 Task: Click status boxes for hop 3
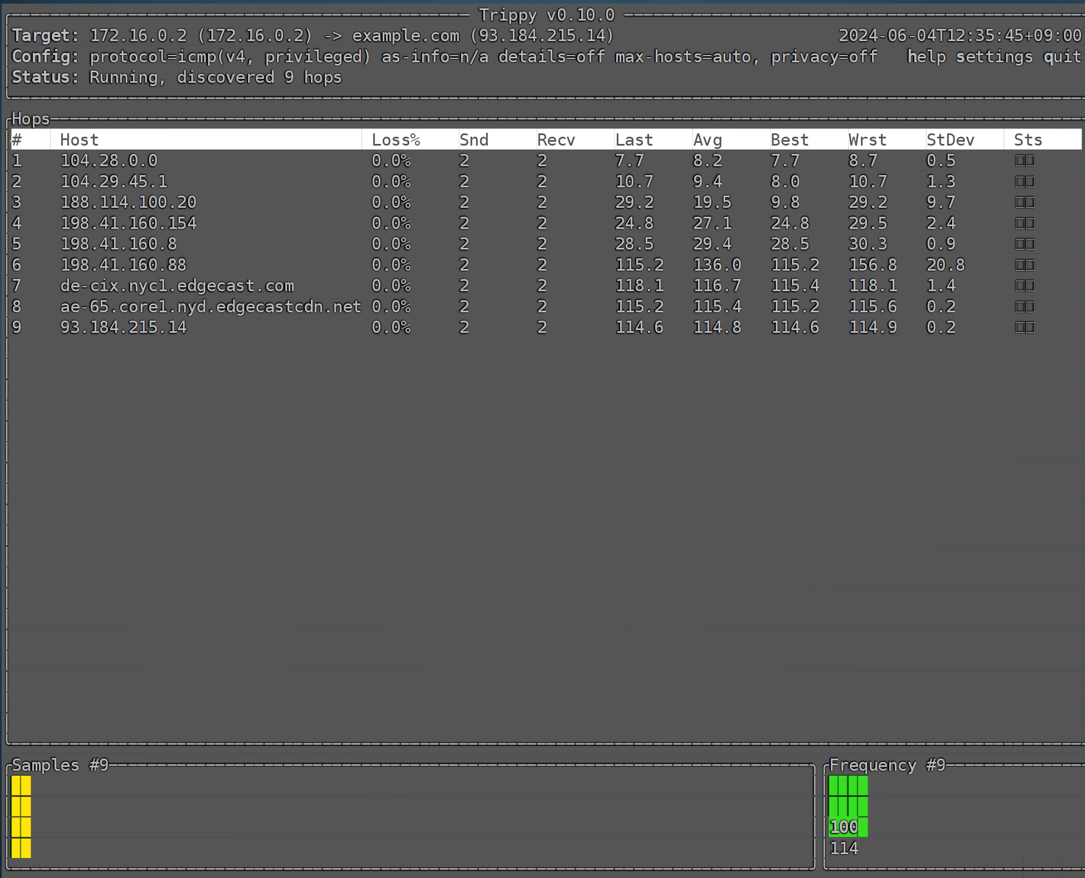point(1024,203)
